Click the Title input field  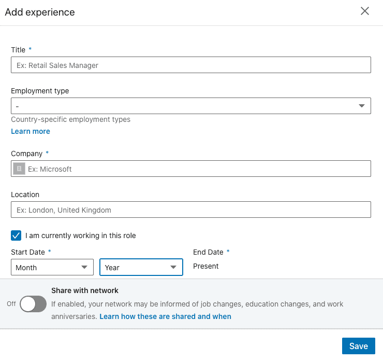[x=191, y=65]
